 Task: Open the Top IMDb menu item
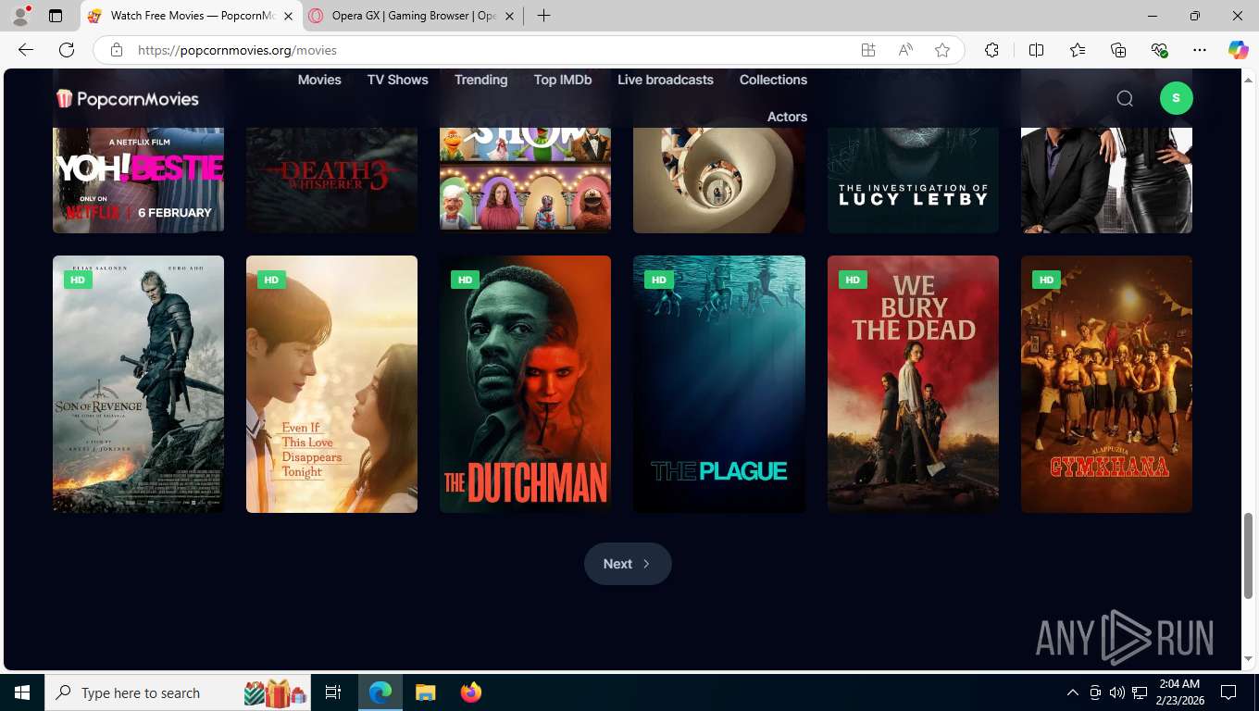coord(563,80)
